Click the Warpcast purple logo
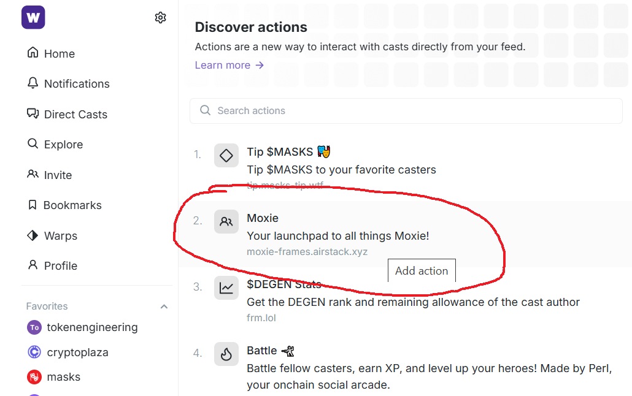Screen dimensions: 632x396 pyautogui.click(x=33, y=18)
